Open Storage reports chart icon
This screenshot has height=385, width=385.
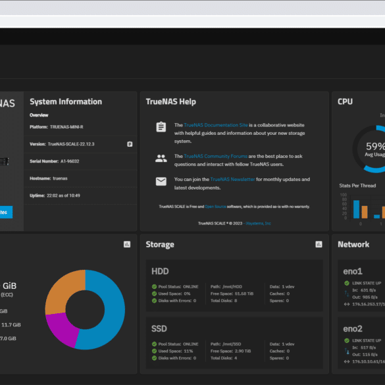coord(319,244)
